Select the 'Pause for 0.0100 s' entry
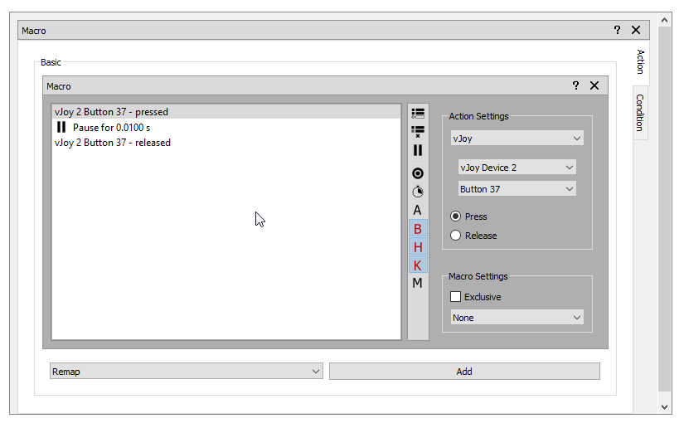Screen dimensions: 684x428 click(226, 128)
